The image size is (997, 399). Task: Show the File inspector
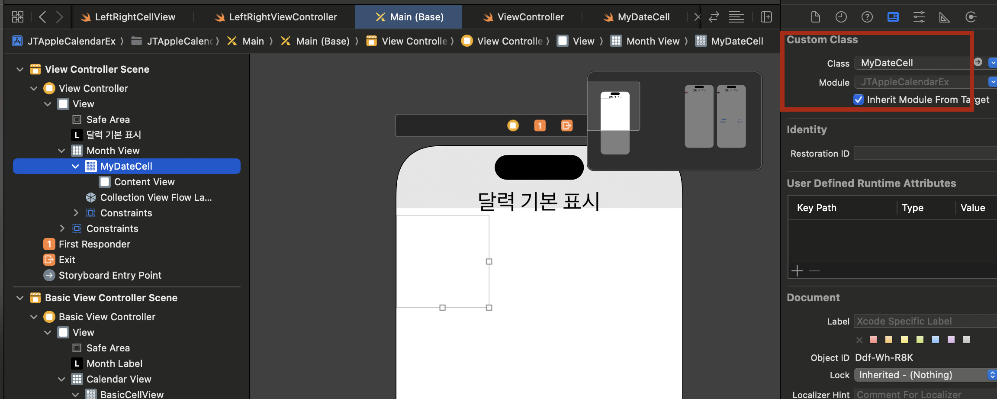815,17
